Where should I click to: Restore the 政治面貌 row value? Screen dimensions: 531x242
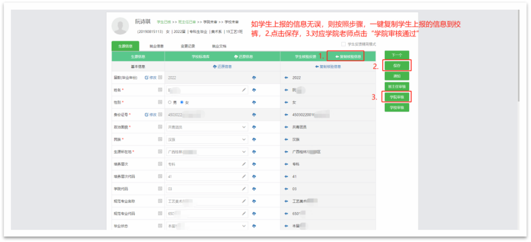tap(254, 127)
